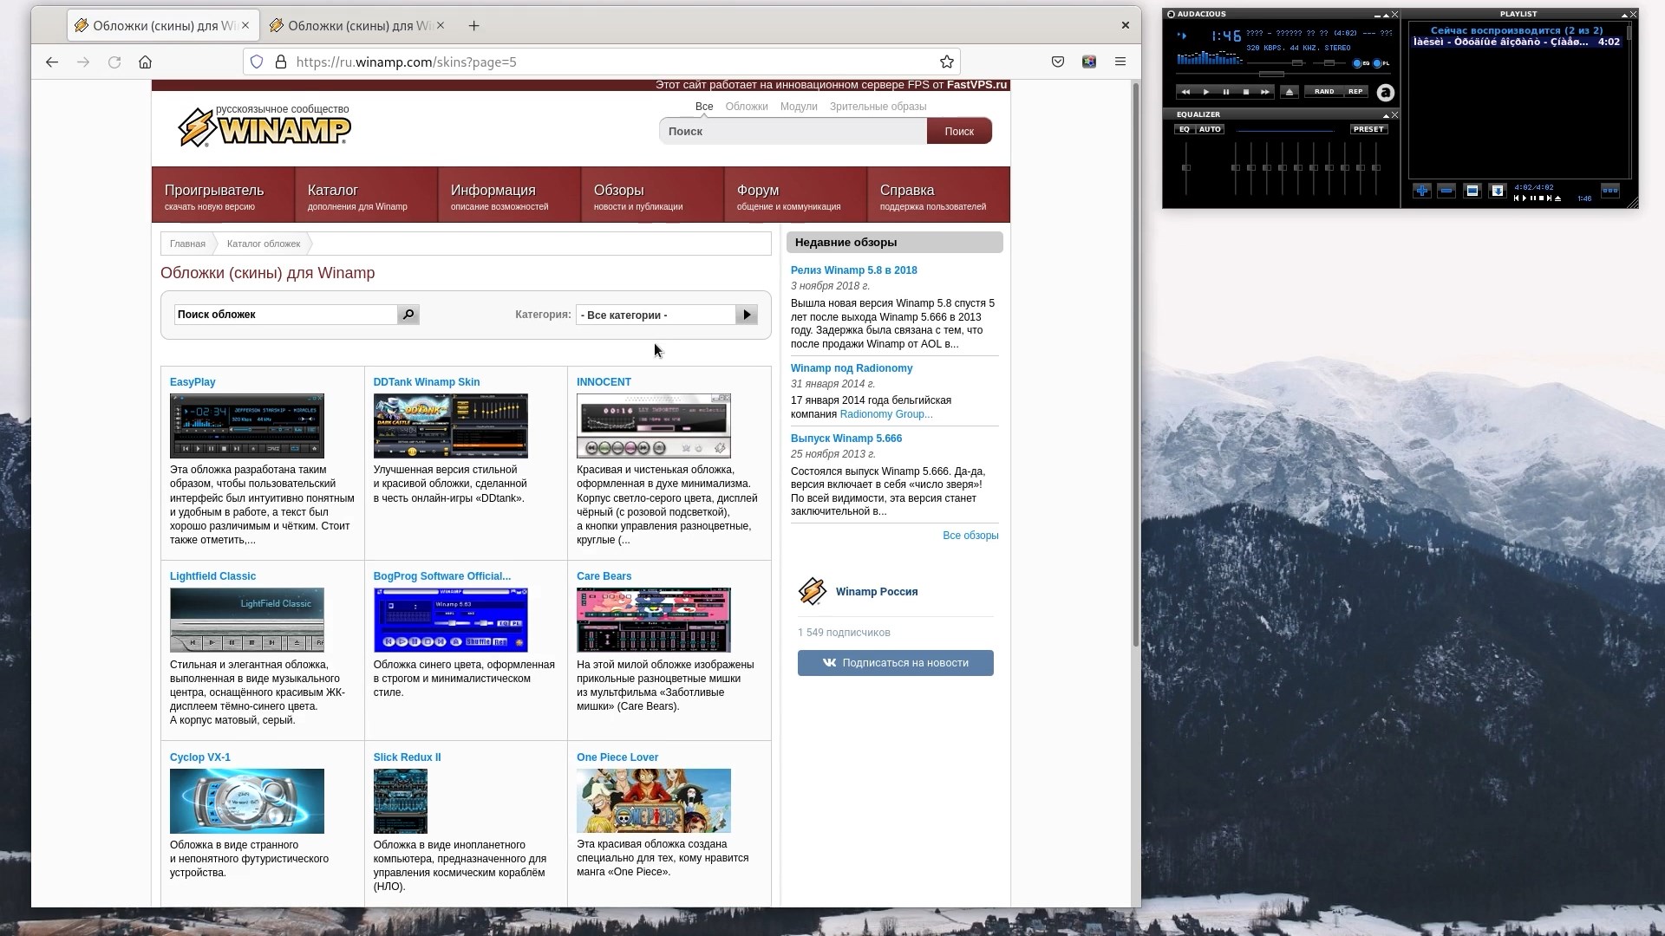Open Firefox home page icon
Screen dimensions: 1665x936
[146, 62]
